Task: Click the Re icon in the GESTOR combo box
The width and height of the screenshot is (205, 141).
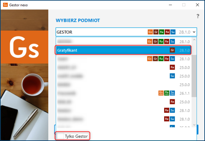Action: 167,32
